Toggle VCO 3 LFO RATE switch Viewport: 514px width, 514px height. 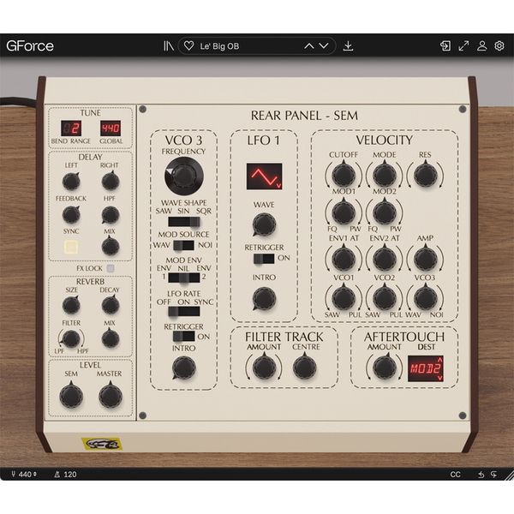[x=184, y=311]
